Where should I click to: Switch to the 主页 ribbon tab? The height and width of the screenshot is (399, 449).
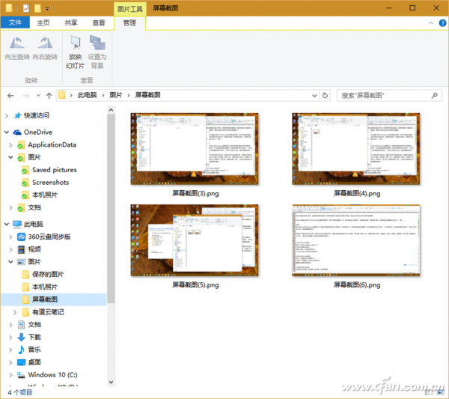coord(43,22)
